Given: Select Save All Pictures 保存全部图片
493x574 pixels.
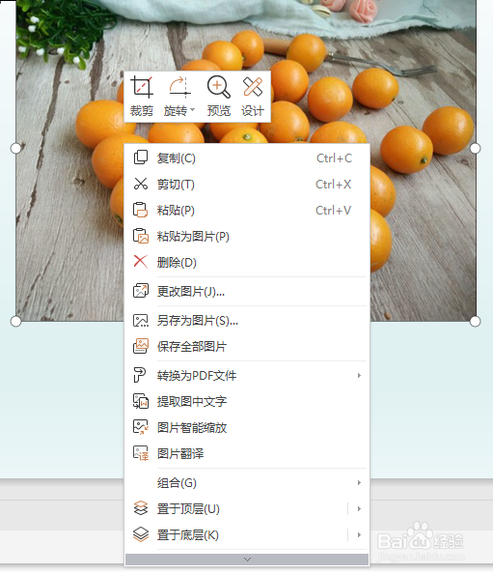Looking at the screenshot, I should pyautogui.click(x=247, y=346).
